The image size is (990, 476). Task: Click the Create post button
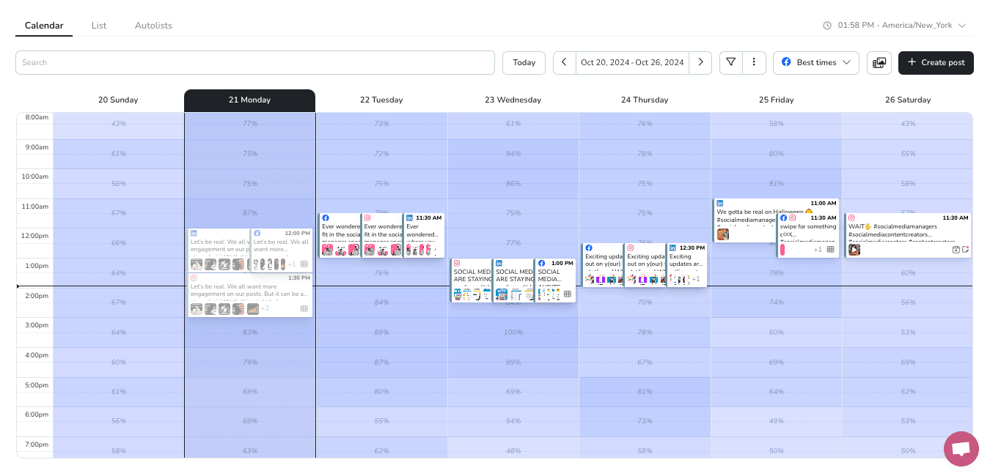pos(936,63)
